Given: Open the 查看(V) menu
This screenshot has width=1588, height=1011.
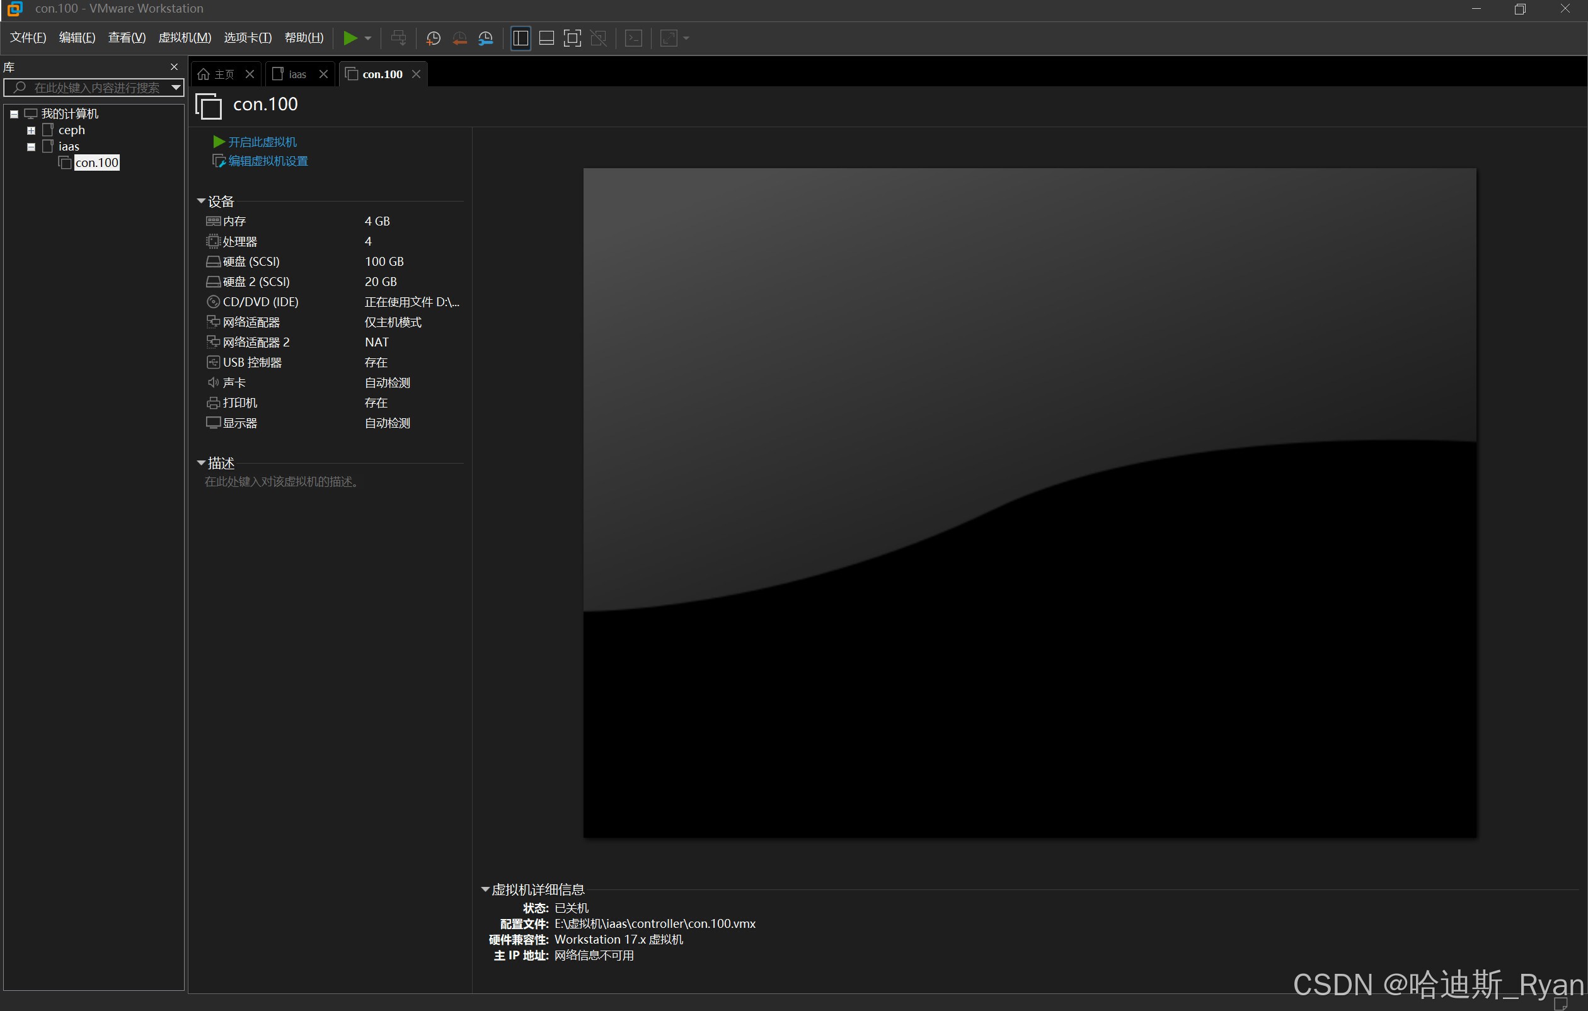Looking at the screenshot, I should 127,38.
